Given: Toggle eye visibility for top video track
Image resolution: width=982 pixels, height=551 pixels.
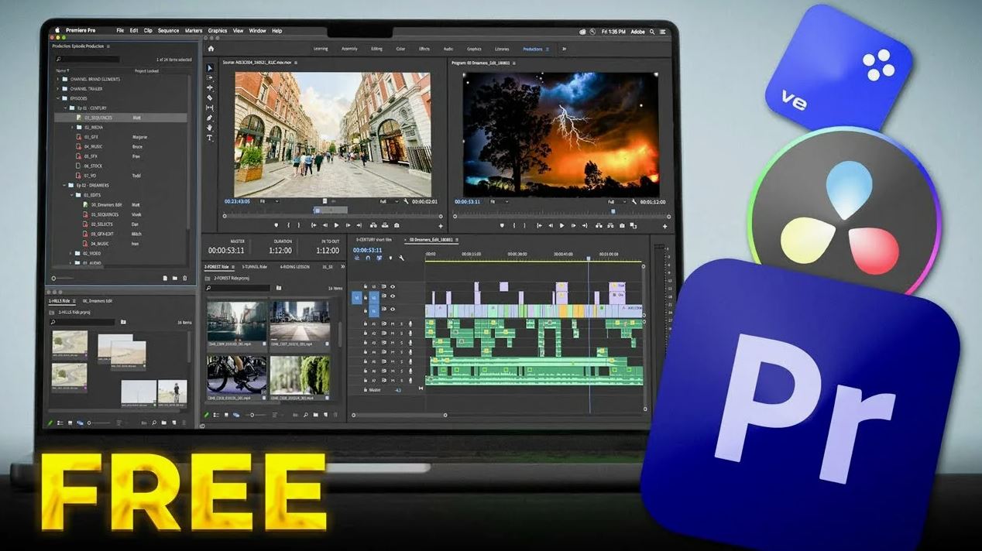Looking at the screenshot, I should [393, 286].
